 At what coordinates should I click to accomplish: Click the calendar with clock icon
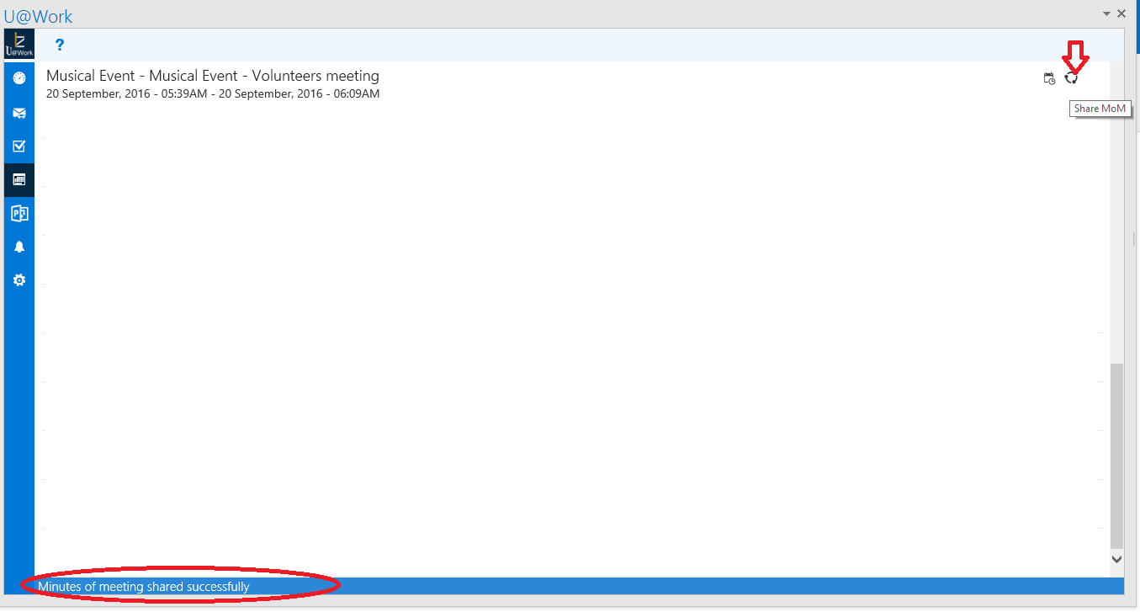click(x=1049, y=78)
